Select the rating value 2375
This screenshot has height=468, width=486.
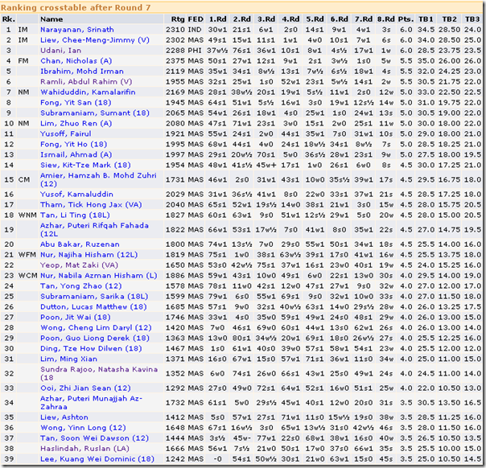175,61
